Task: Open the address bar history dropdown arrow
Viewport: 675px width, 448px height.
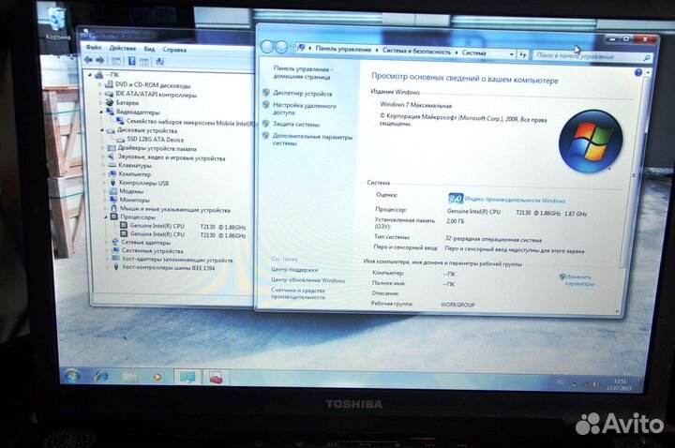Action: [512, 54]
